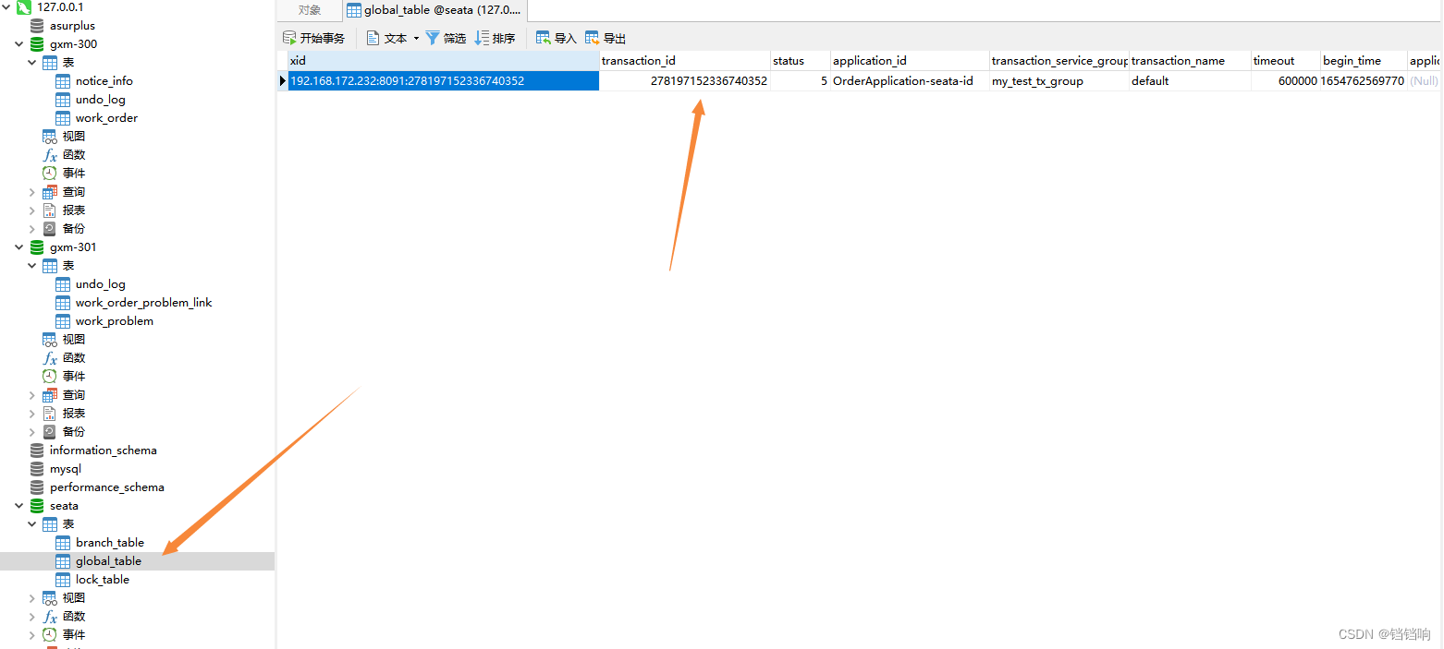The height and width of the screenshot is (649, 1444).
Task: Expand the 查询 node under gxm-300
Action: pyautogui.click(x=31, y=192)
